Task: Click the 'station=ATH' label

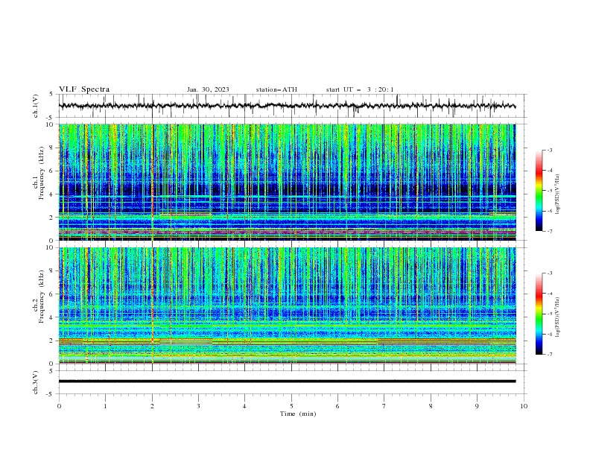Action: click(276, 89)
